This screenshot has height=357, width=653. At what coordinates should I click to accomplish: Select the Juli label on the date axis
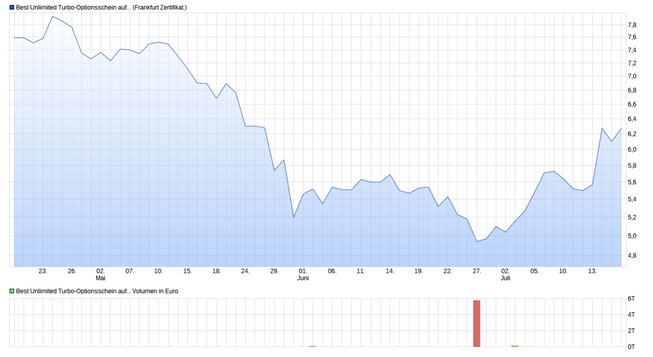tap(506, 278)
